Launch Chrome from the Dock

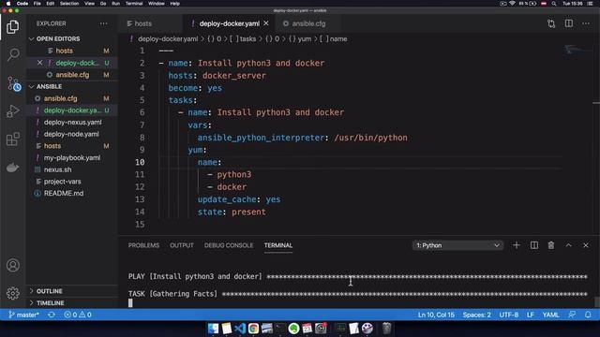coord(253,329)
